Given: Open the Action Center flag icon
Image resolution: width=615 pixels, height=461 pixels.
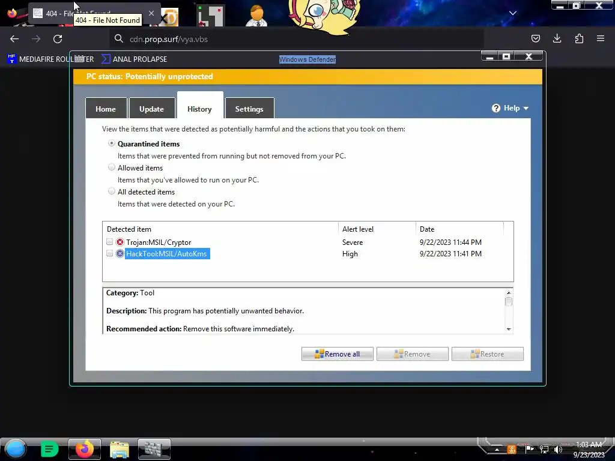Looking at the screenshot, I should pyautogui.click(x=529, y=449).
